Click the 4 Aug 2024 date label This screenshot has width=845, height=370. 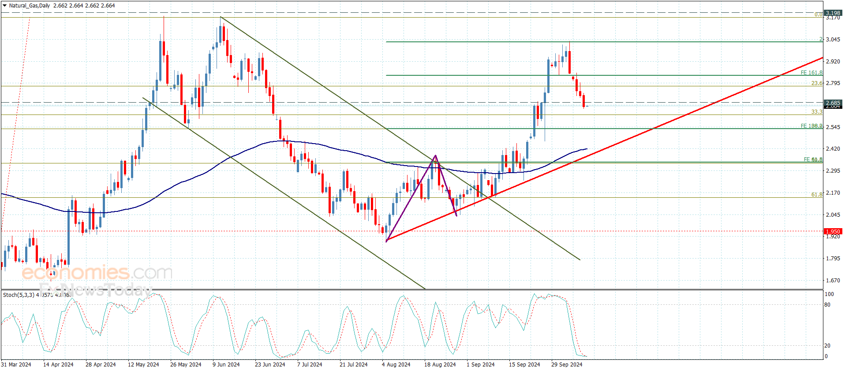point(396,365)
